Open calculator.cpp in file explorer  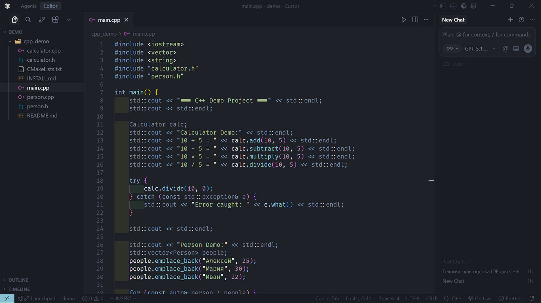pos(44,50)
